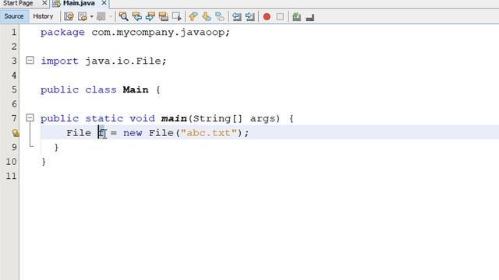Click line number 11 in the gutter
Image resolution: width=499 pixels, height=280 pixels.
(x=11, y=176)
